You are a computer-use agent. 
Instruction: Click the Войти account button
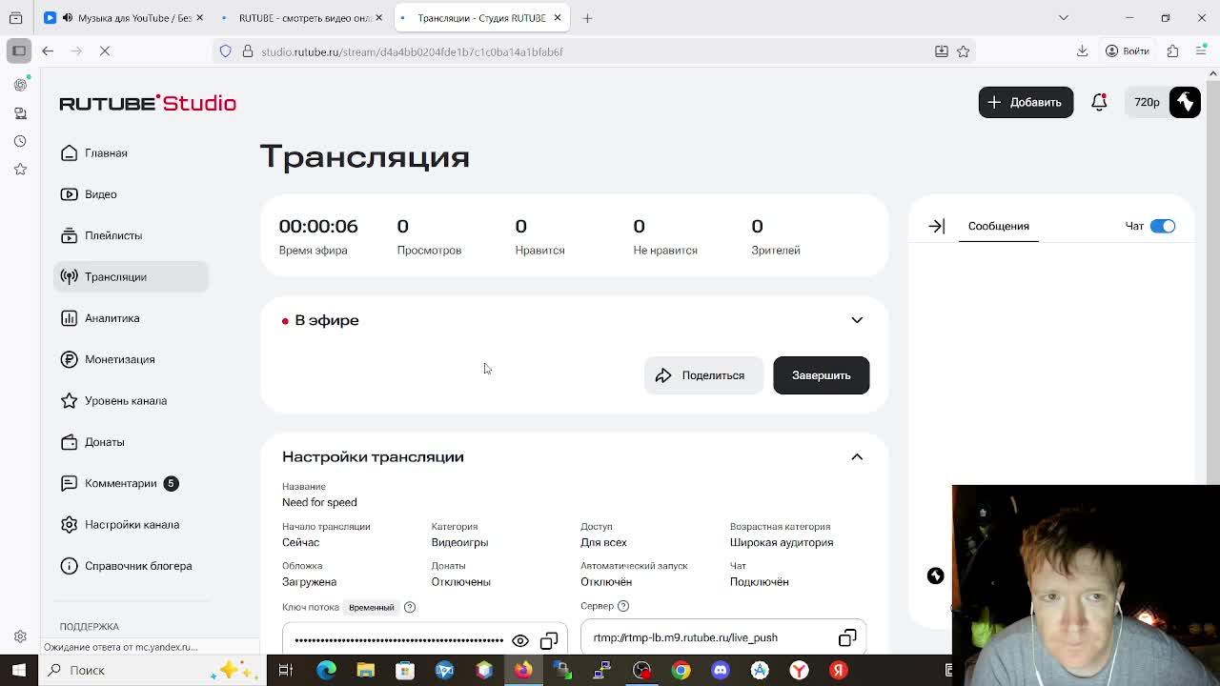pos(1127,51)
